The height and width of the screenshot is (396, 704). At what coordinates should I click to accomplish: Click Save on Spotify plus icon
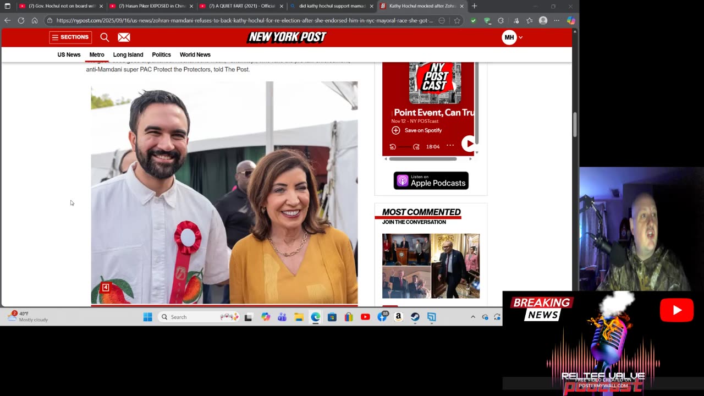tap(395, 130)
